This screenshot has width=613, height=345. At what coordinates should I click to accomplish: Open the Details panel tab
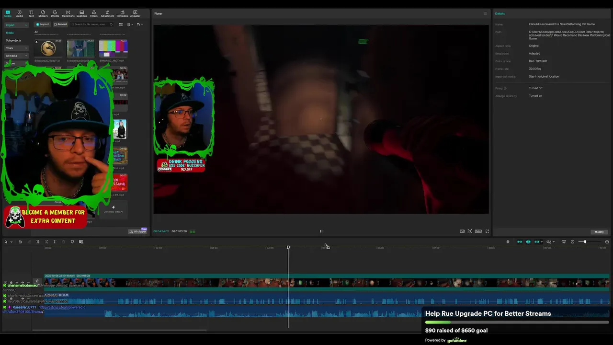point(500,13)
